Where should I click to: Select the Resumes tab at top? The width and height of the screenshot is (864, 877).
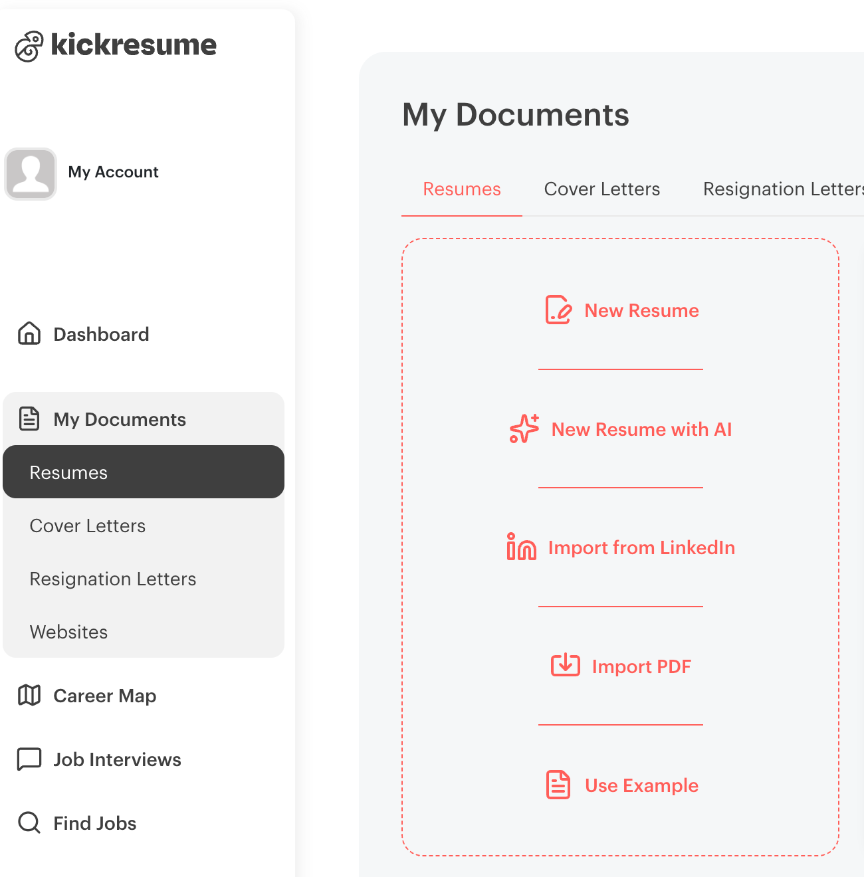[x=462, y=189]
